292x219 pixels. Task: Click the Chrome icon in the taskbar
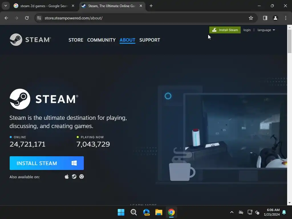coord(171,212)
